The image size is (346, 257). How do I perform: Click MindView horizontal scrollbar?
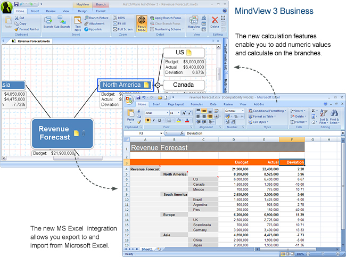(78, 158)
